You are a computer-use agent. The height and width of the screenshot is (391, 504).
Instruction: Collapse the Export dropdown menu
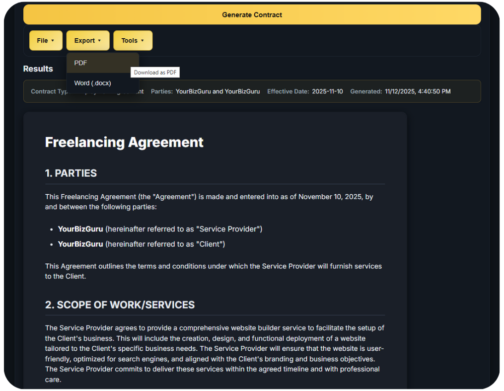[x=87, y=41]
